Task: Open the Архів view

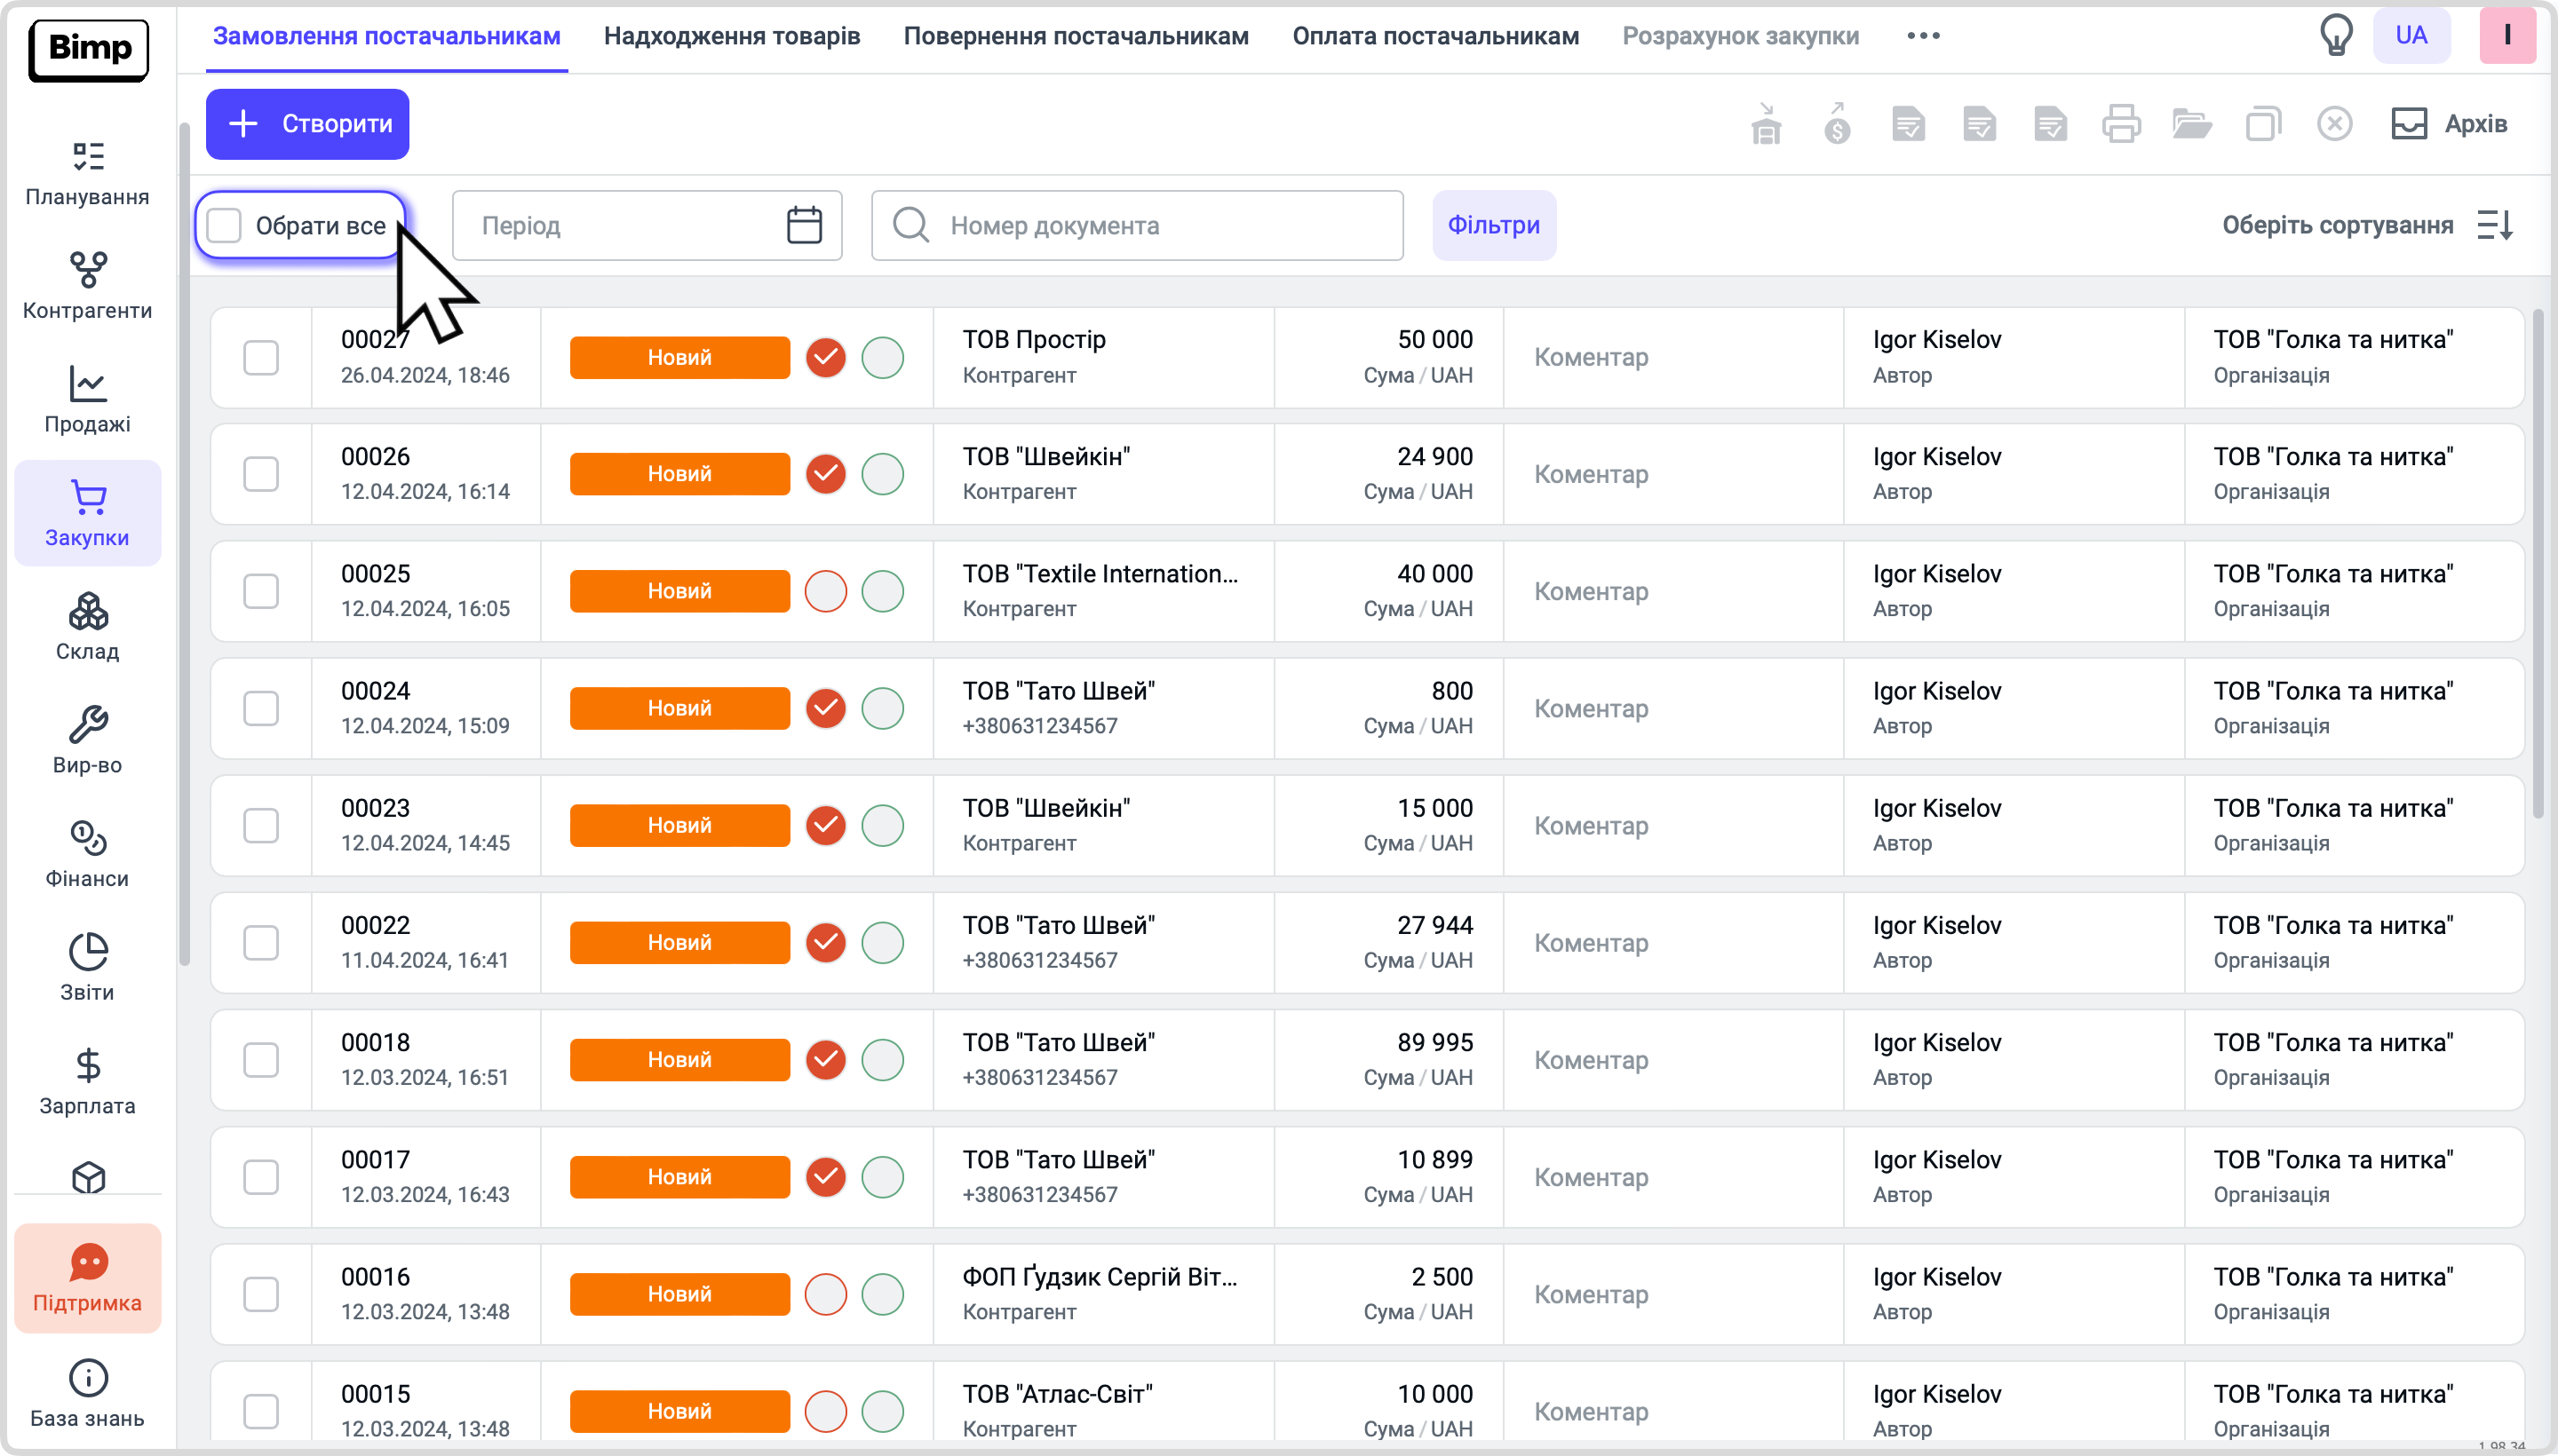Action: pyautogui.click(x=2450, y=124)
